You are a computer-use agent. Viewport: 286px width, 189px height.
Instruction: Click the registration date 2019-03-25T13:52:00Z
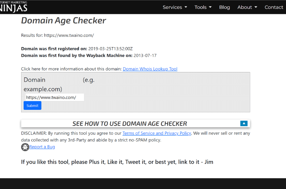pos(110,49)
